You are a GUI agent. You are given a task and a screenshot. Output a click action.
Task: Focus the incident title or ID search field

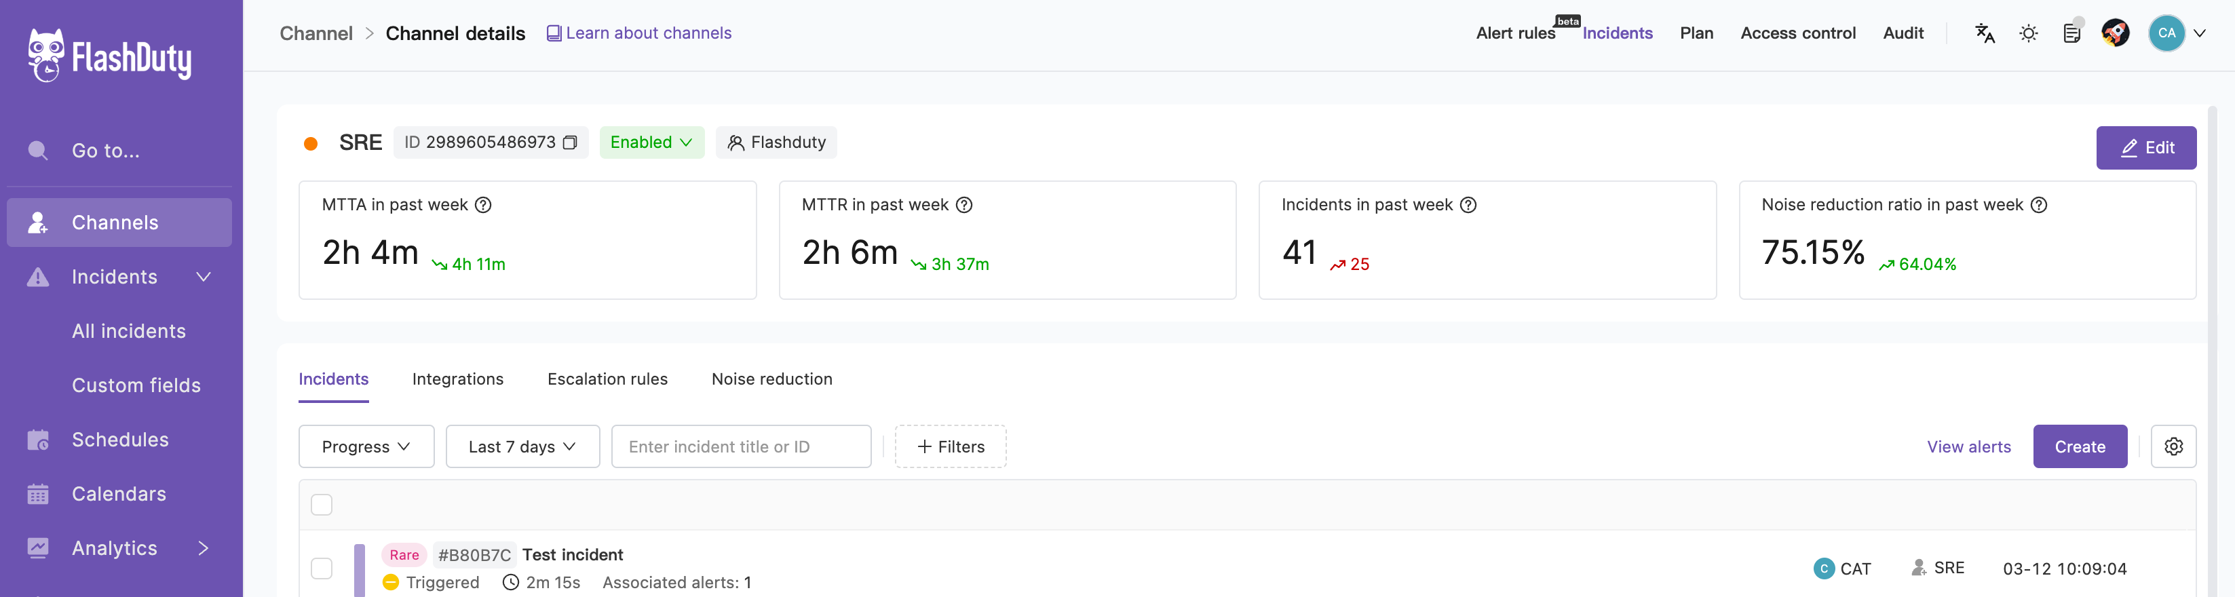click(741, 446)
